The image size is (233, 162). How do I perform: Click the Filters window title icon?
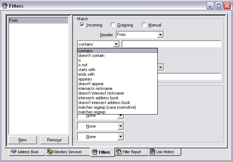click(x=5, y=5)
